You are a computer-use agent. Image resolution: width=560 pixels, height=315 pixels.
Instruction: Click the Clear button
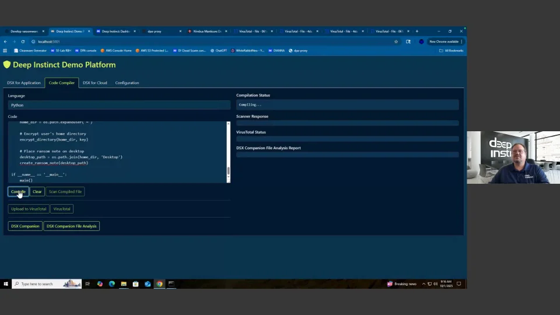tap(37, 192)
